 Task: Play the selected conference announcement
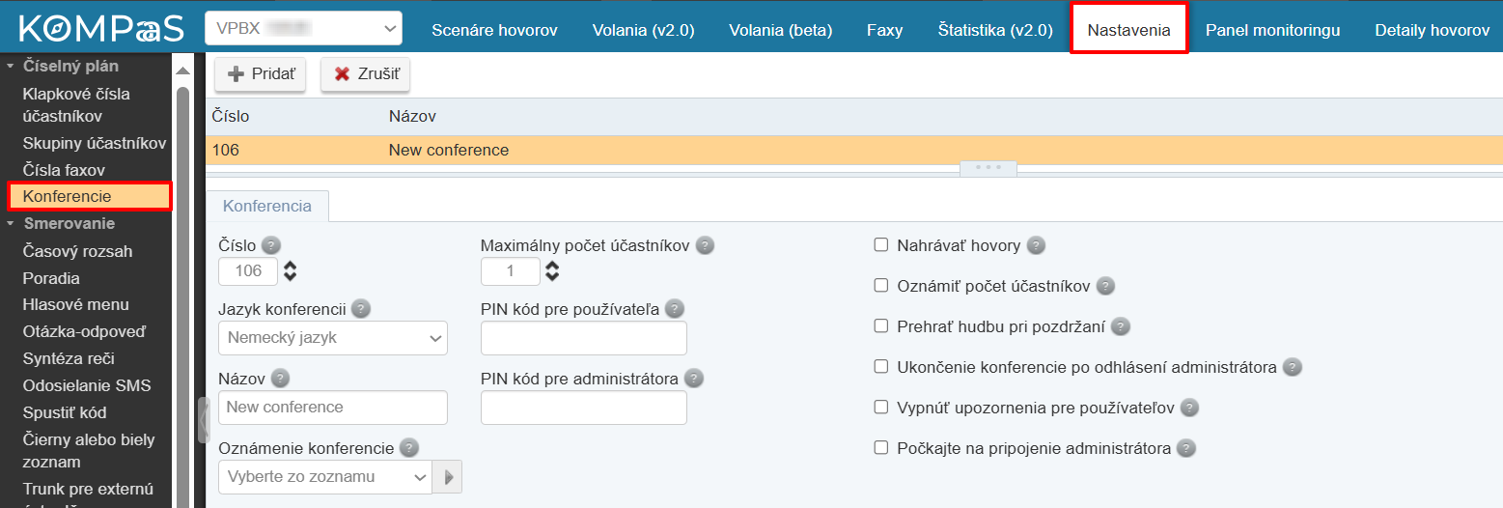tap(448, 477)
